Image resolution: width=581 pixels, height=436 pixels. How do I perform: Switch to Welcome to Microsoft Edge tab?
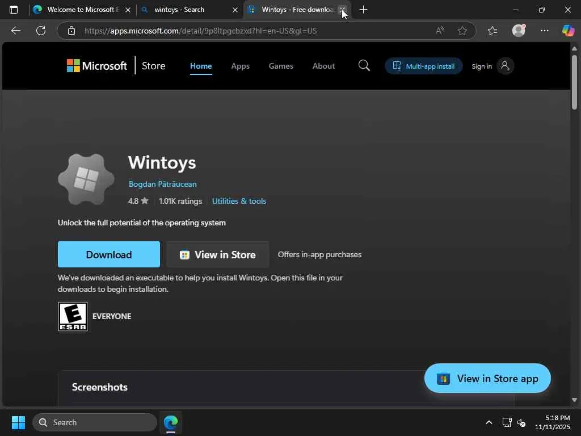82,10
